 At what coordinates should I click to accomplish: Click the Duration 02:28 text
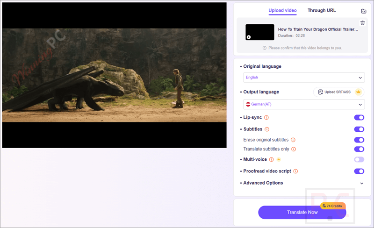(x=291, y=36)
